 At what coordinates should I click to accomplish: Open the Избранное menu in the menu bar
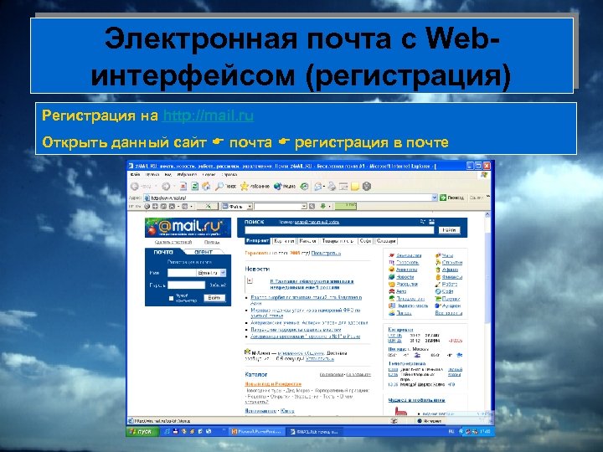point(187,174)
